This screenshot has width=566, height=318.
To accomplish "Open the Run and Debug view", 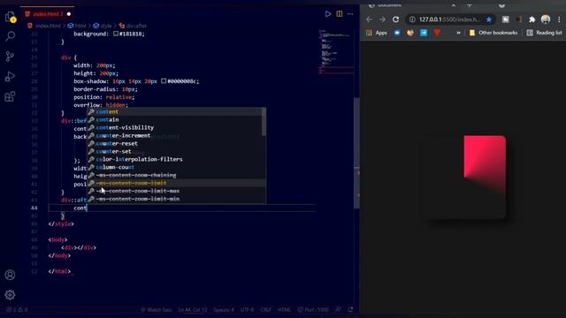I will point(10,77).
